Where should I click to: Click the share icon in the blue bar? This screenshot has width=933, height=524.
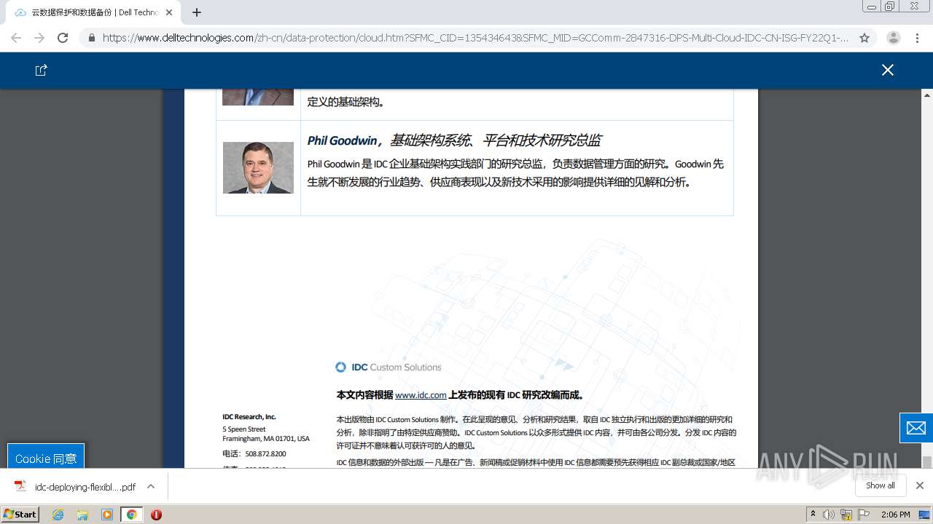(42, 70)
